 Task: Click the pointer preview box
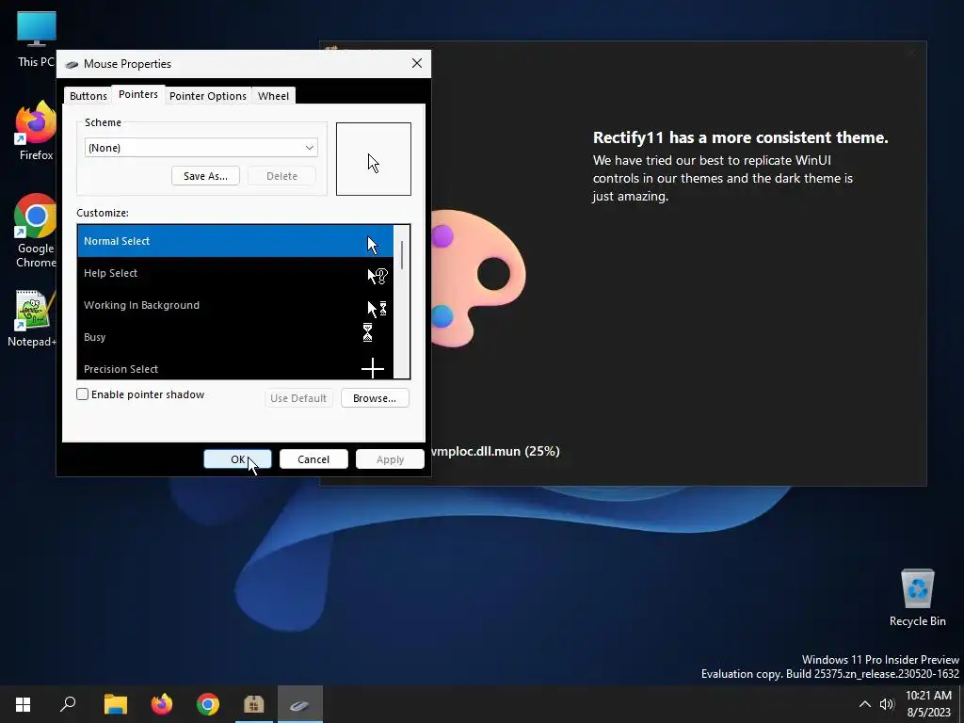[x=373, y=159]
